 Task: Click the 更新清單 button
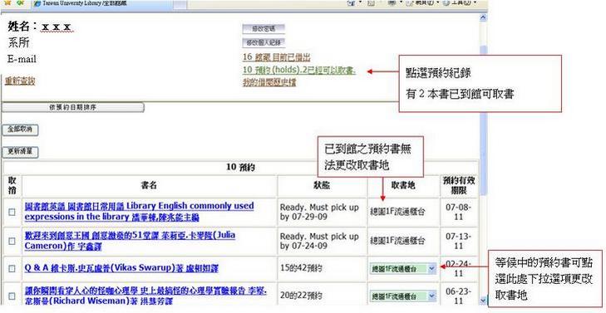click(x=21, y=153)
